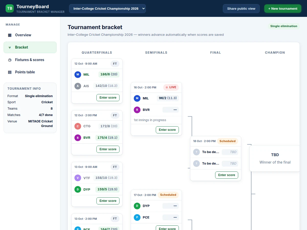Open the Overview menu item
The image size is (307, 230).
tap(30, 35)
